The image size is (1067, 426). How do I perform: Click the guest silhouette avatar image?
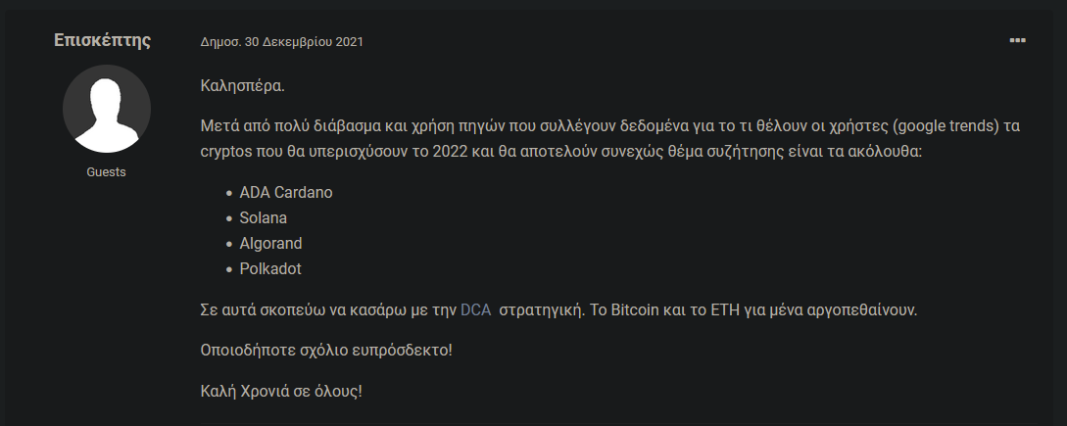point(107,109)
